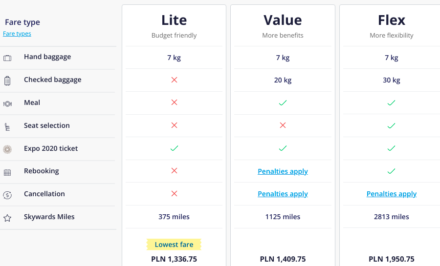Click the Hand baggage suitcase icon

coord(7,58)
